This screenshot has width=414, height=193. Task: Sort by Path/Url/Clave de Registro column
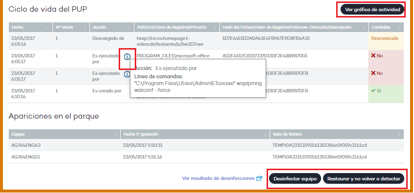click(x=177, y=27)
